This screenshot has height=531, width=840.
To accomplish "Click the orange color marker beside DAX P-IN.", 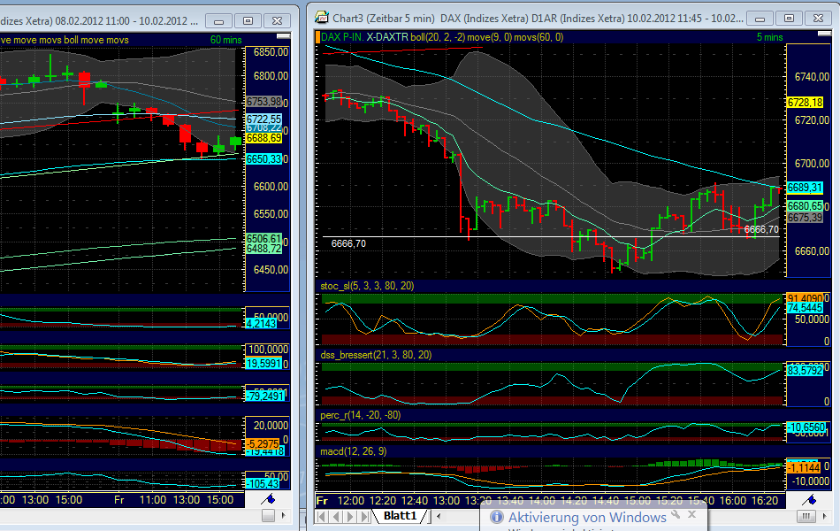I will (319, 38).
